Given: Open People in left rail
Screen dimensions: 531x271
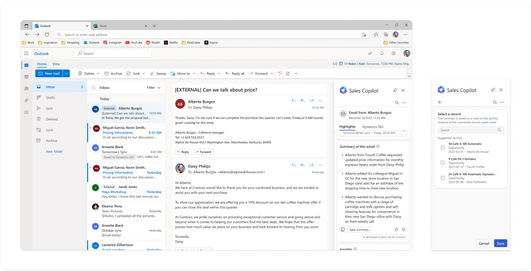Looking at the screenshot, I should pos(27,89).
